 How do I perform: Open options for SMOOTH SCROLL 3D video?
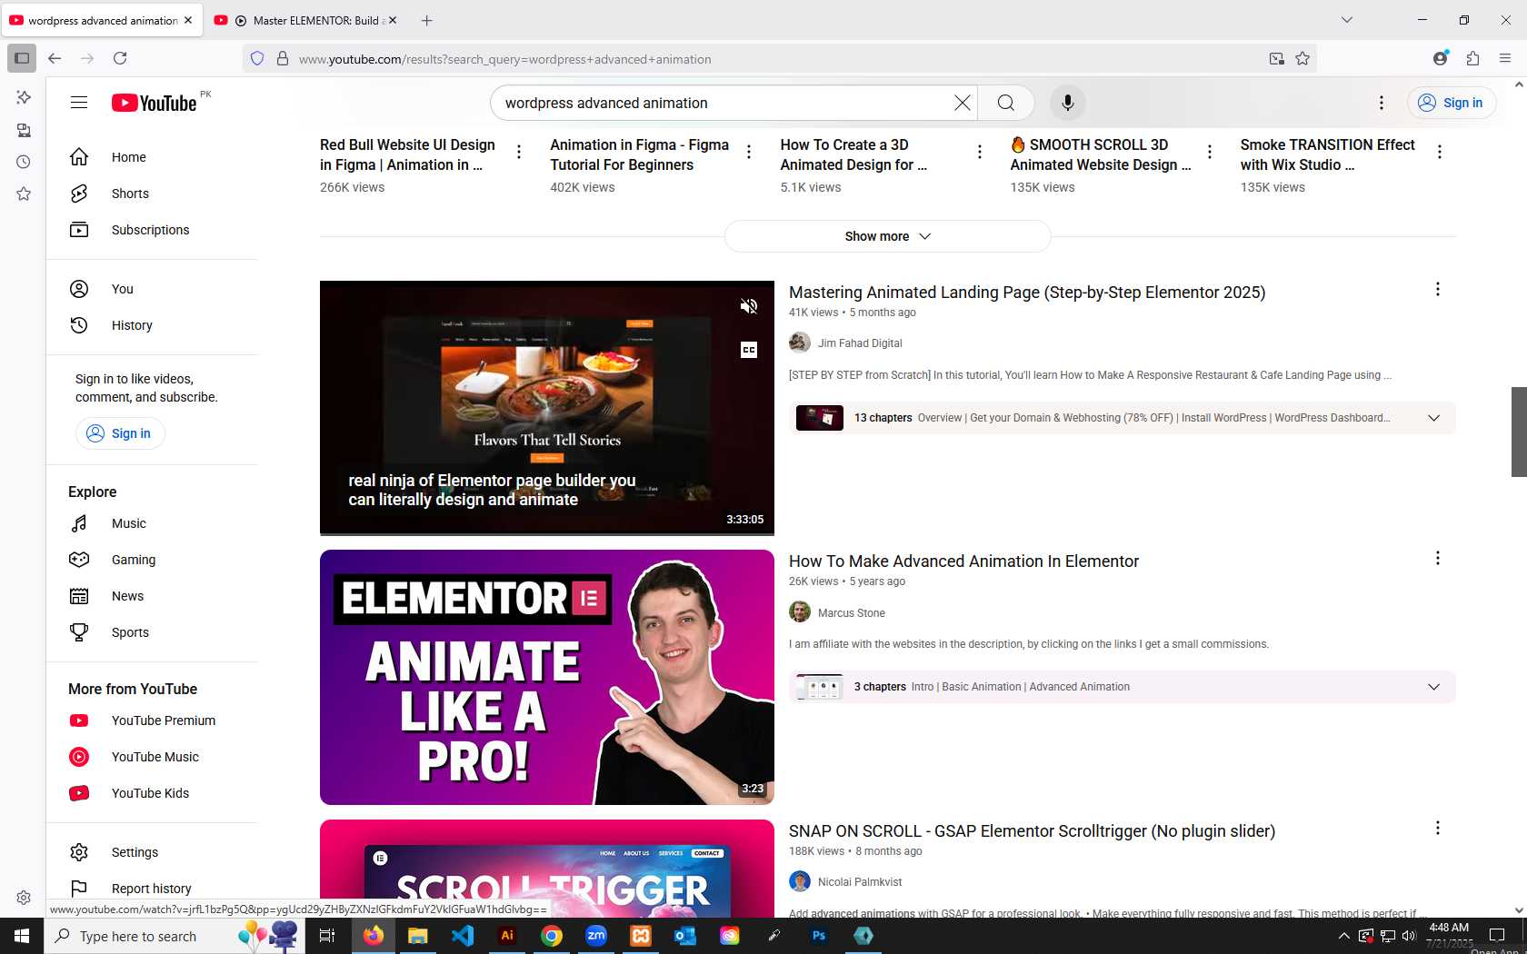coord(1210,152)
